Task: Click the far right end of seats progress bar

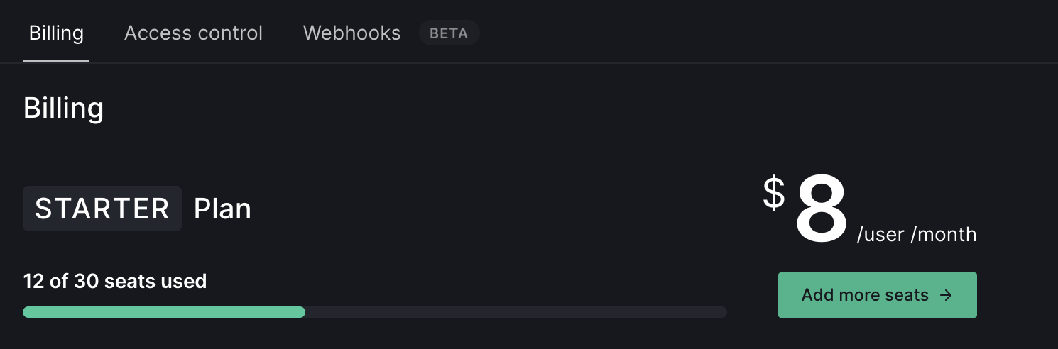Action: coord(723,312)
